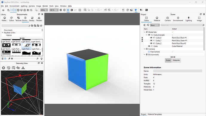Click the Materials button below scene tree
Screen dimensions: 206x116
point(176,60)
